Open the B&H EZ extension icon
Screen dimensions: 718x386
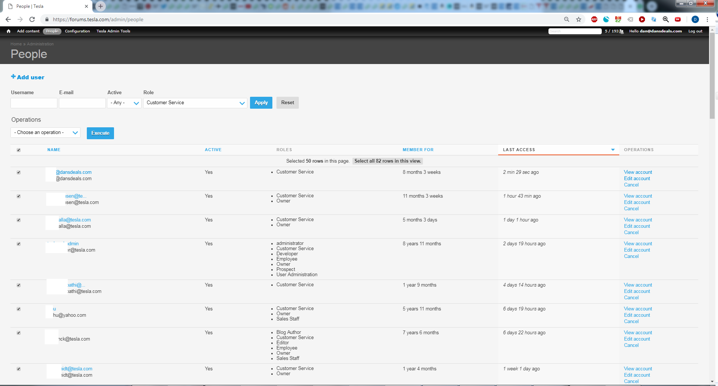pyautogui.click(x=618, y=19)
